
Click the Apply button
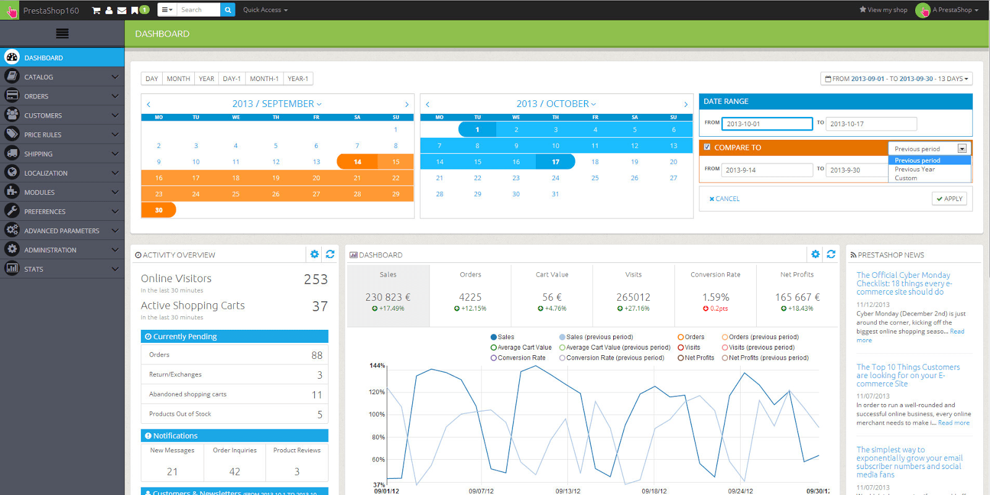coord(949,199)
